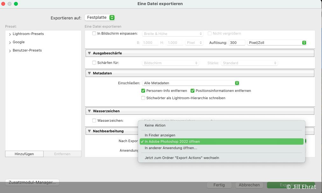Screen dimensions: 322x193
Task: Expand the Lightroom-Presets folder arrow
Action: pos(10,34)
